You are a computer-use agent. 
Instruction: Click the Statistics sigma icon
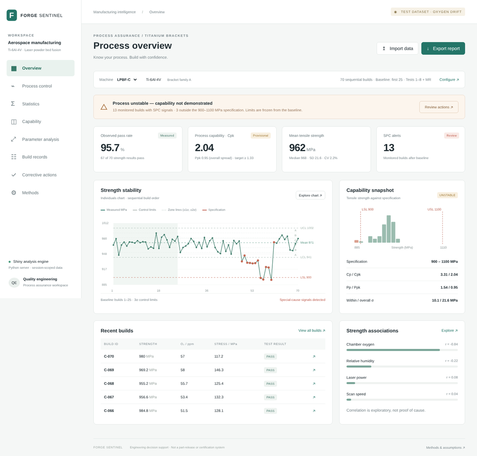pyautogui.click(x=13, y=104)
